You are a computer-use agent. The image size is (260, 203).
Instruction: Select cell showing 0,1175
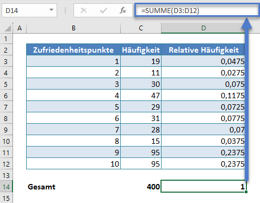click(x=203, y=96)
